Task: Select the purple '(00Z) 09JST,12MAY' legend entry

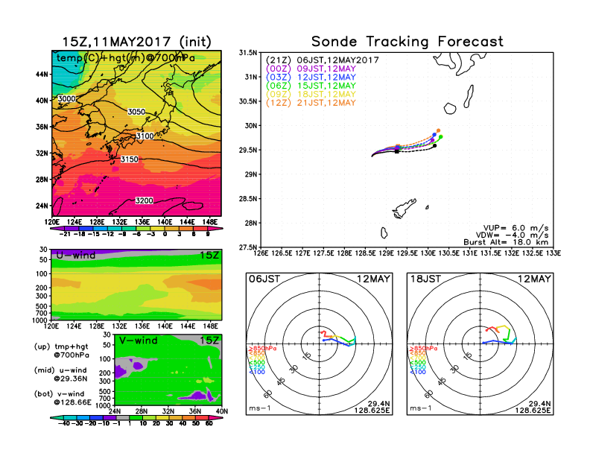Action: pyautogui.click(x=311, y=69)
